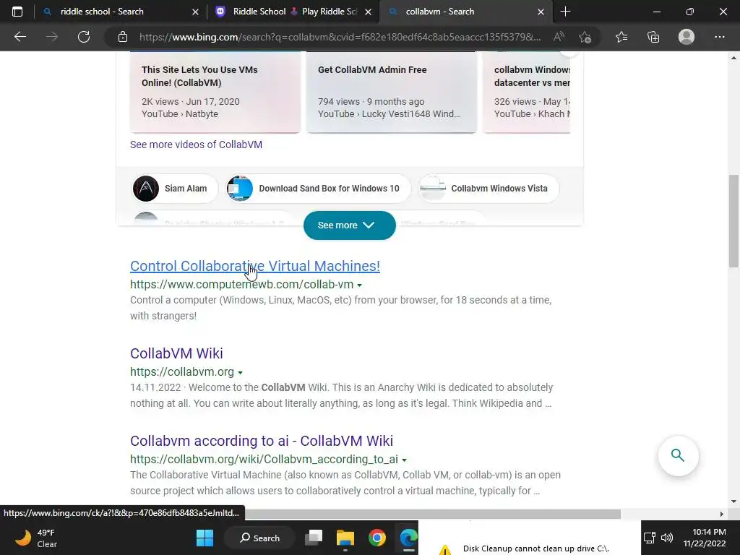The image size is (740, 555).
Task: Click the address bar URL field
Action: 340,37
